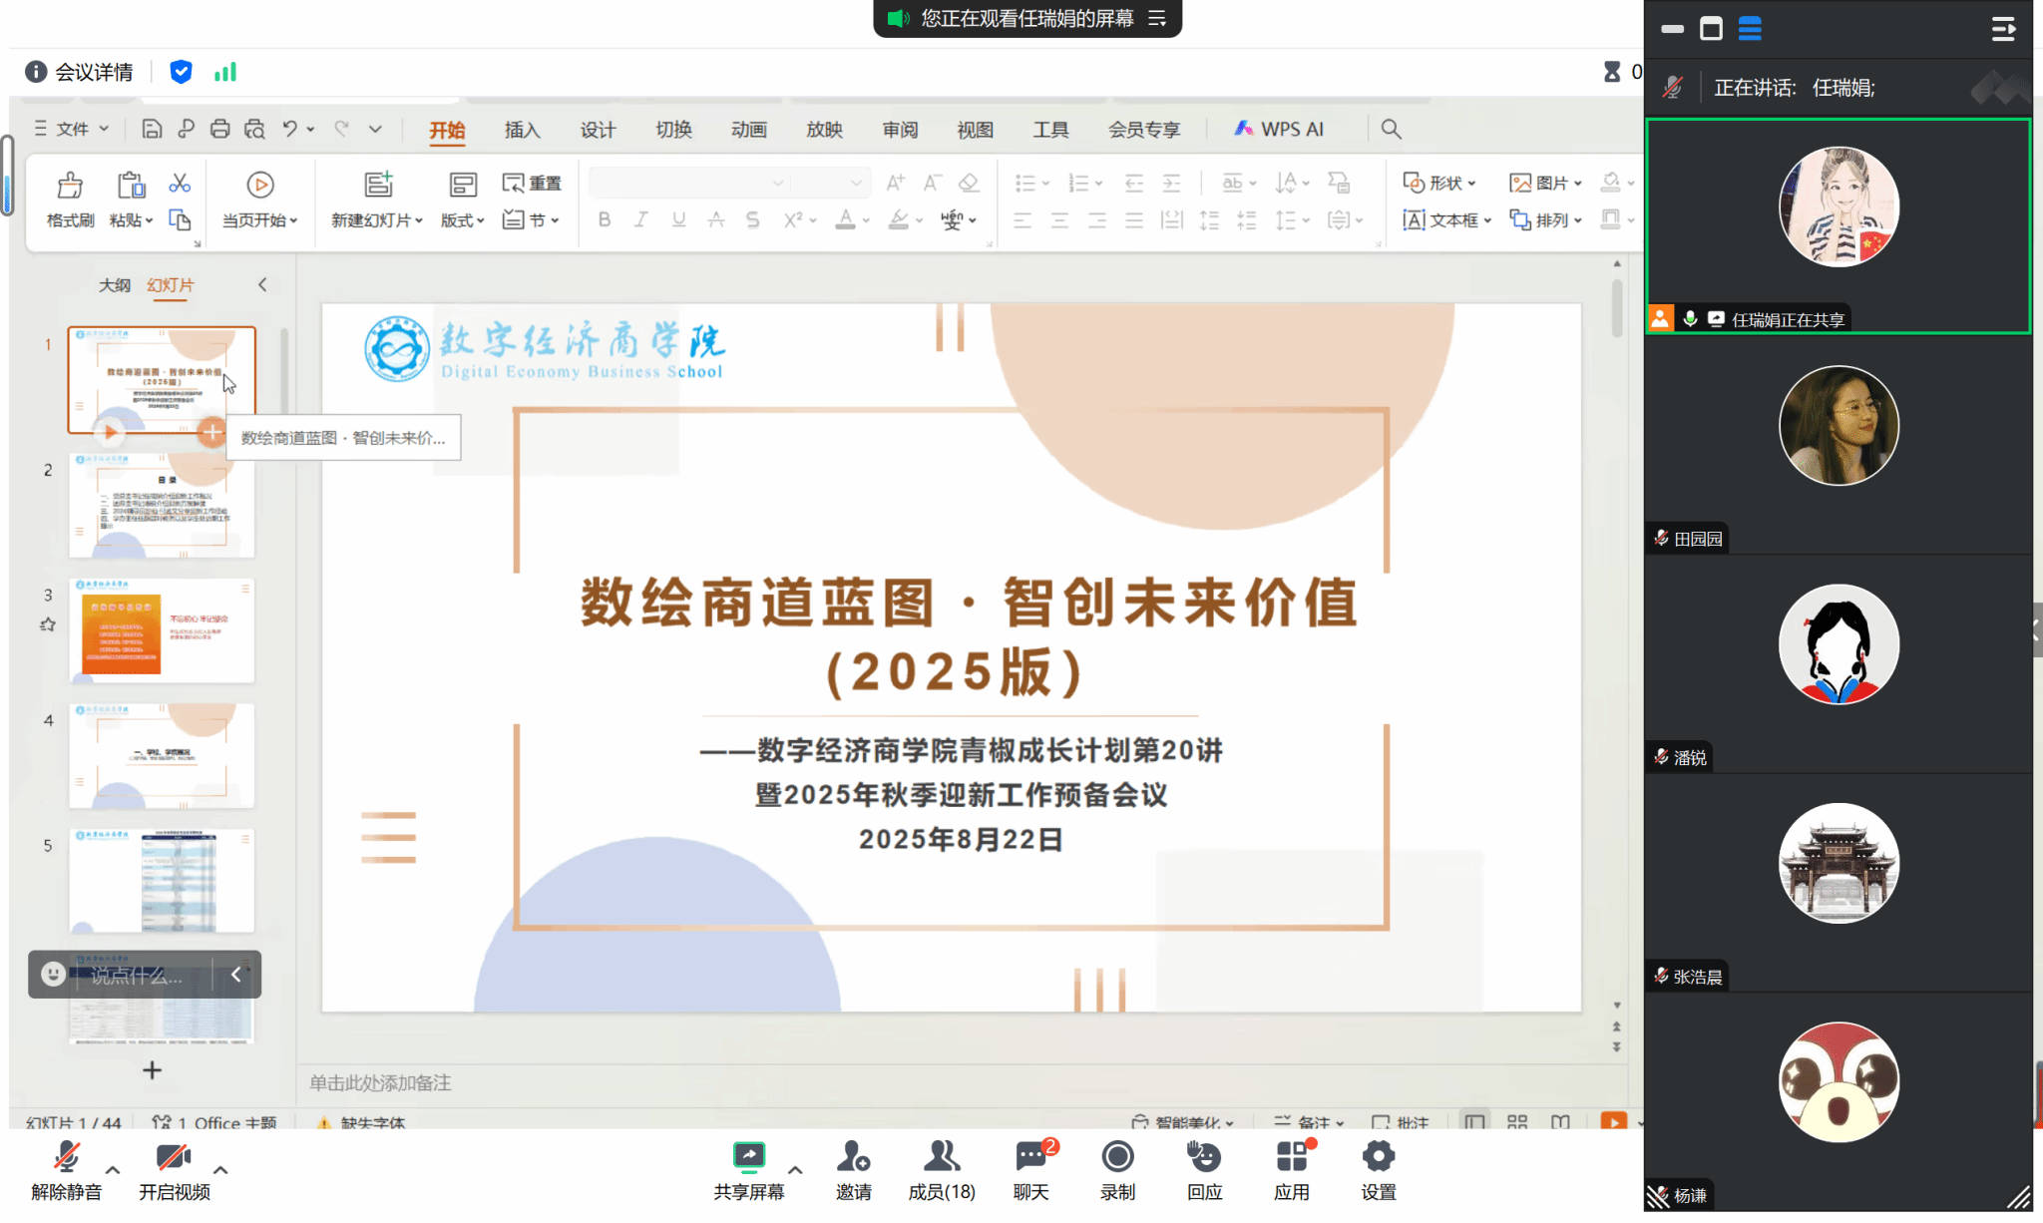Open the Reactions icon
This screenshot has height=1223, width=2043.
(x=1204, y=1158)
